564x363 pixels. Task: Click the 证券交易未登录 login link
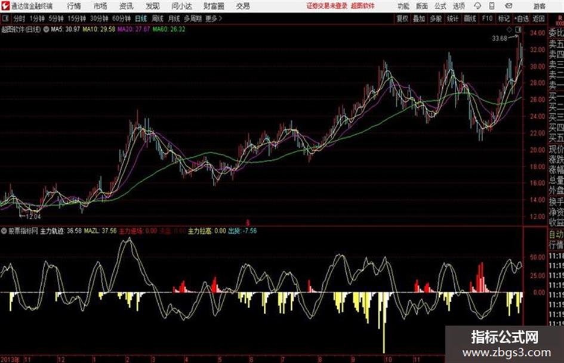click(x=327, y=6)
